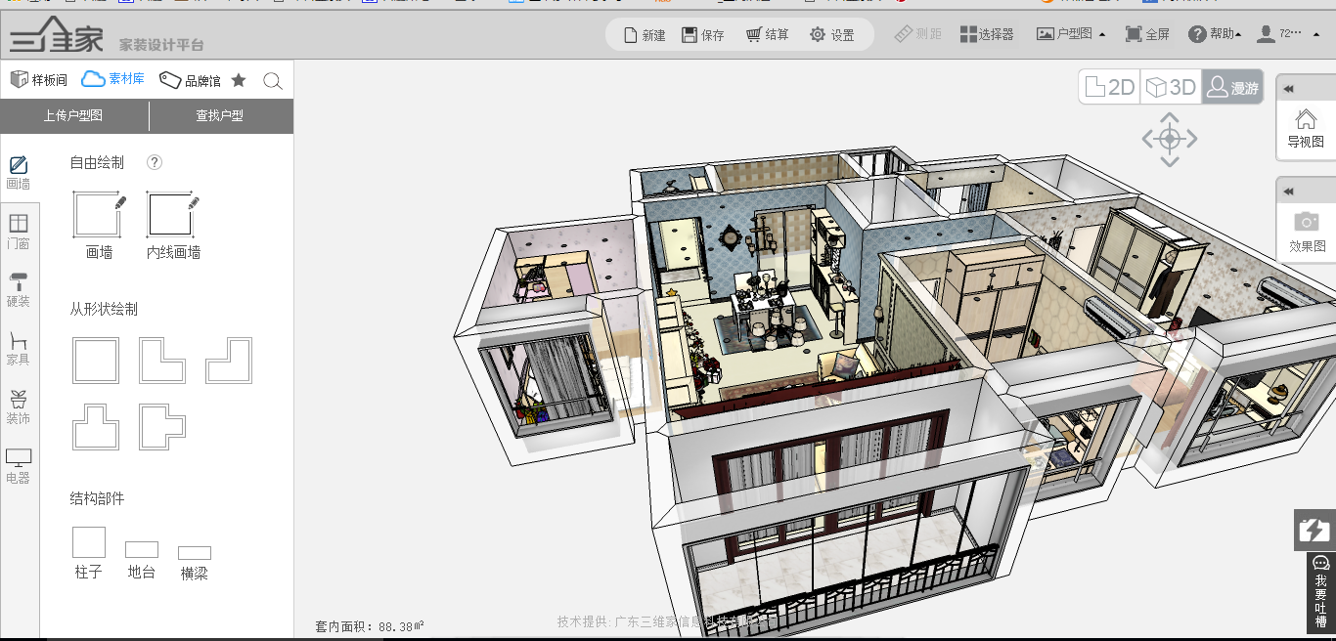Viewport: 1336px width, 641px height.
Task: Choose the 内线画墙 inner-line wall tool
Action: tap(173, 226)
